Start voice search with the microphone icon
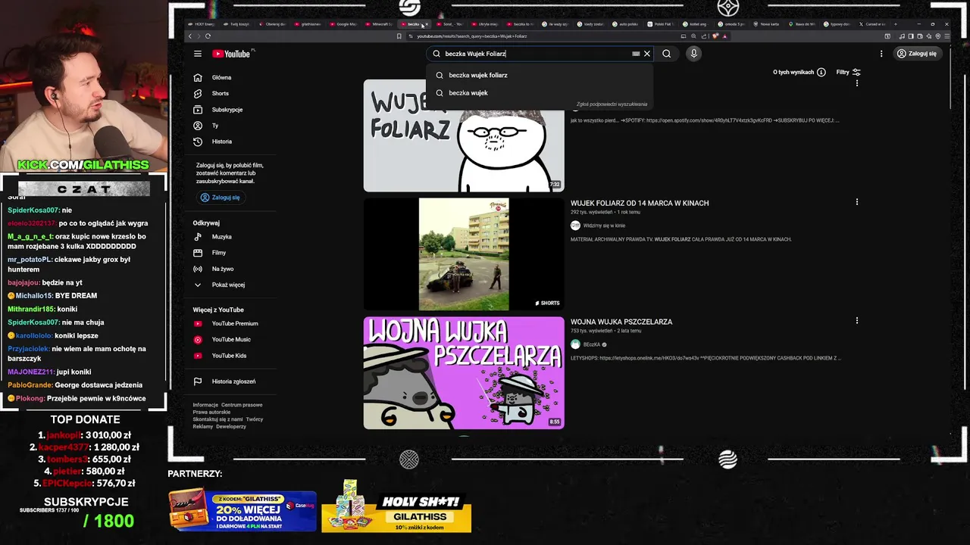970x545 pixels. coord(693,54)
